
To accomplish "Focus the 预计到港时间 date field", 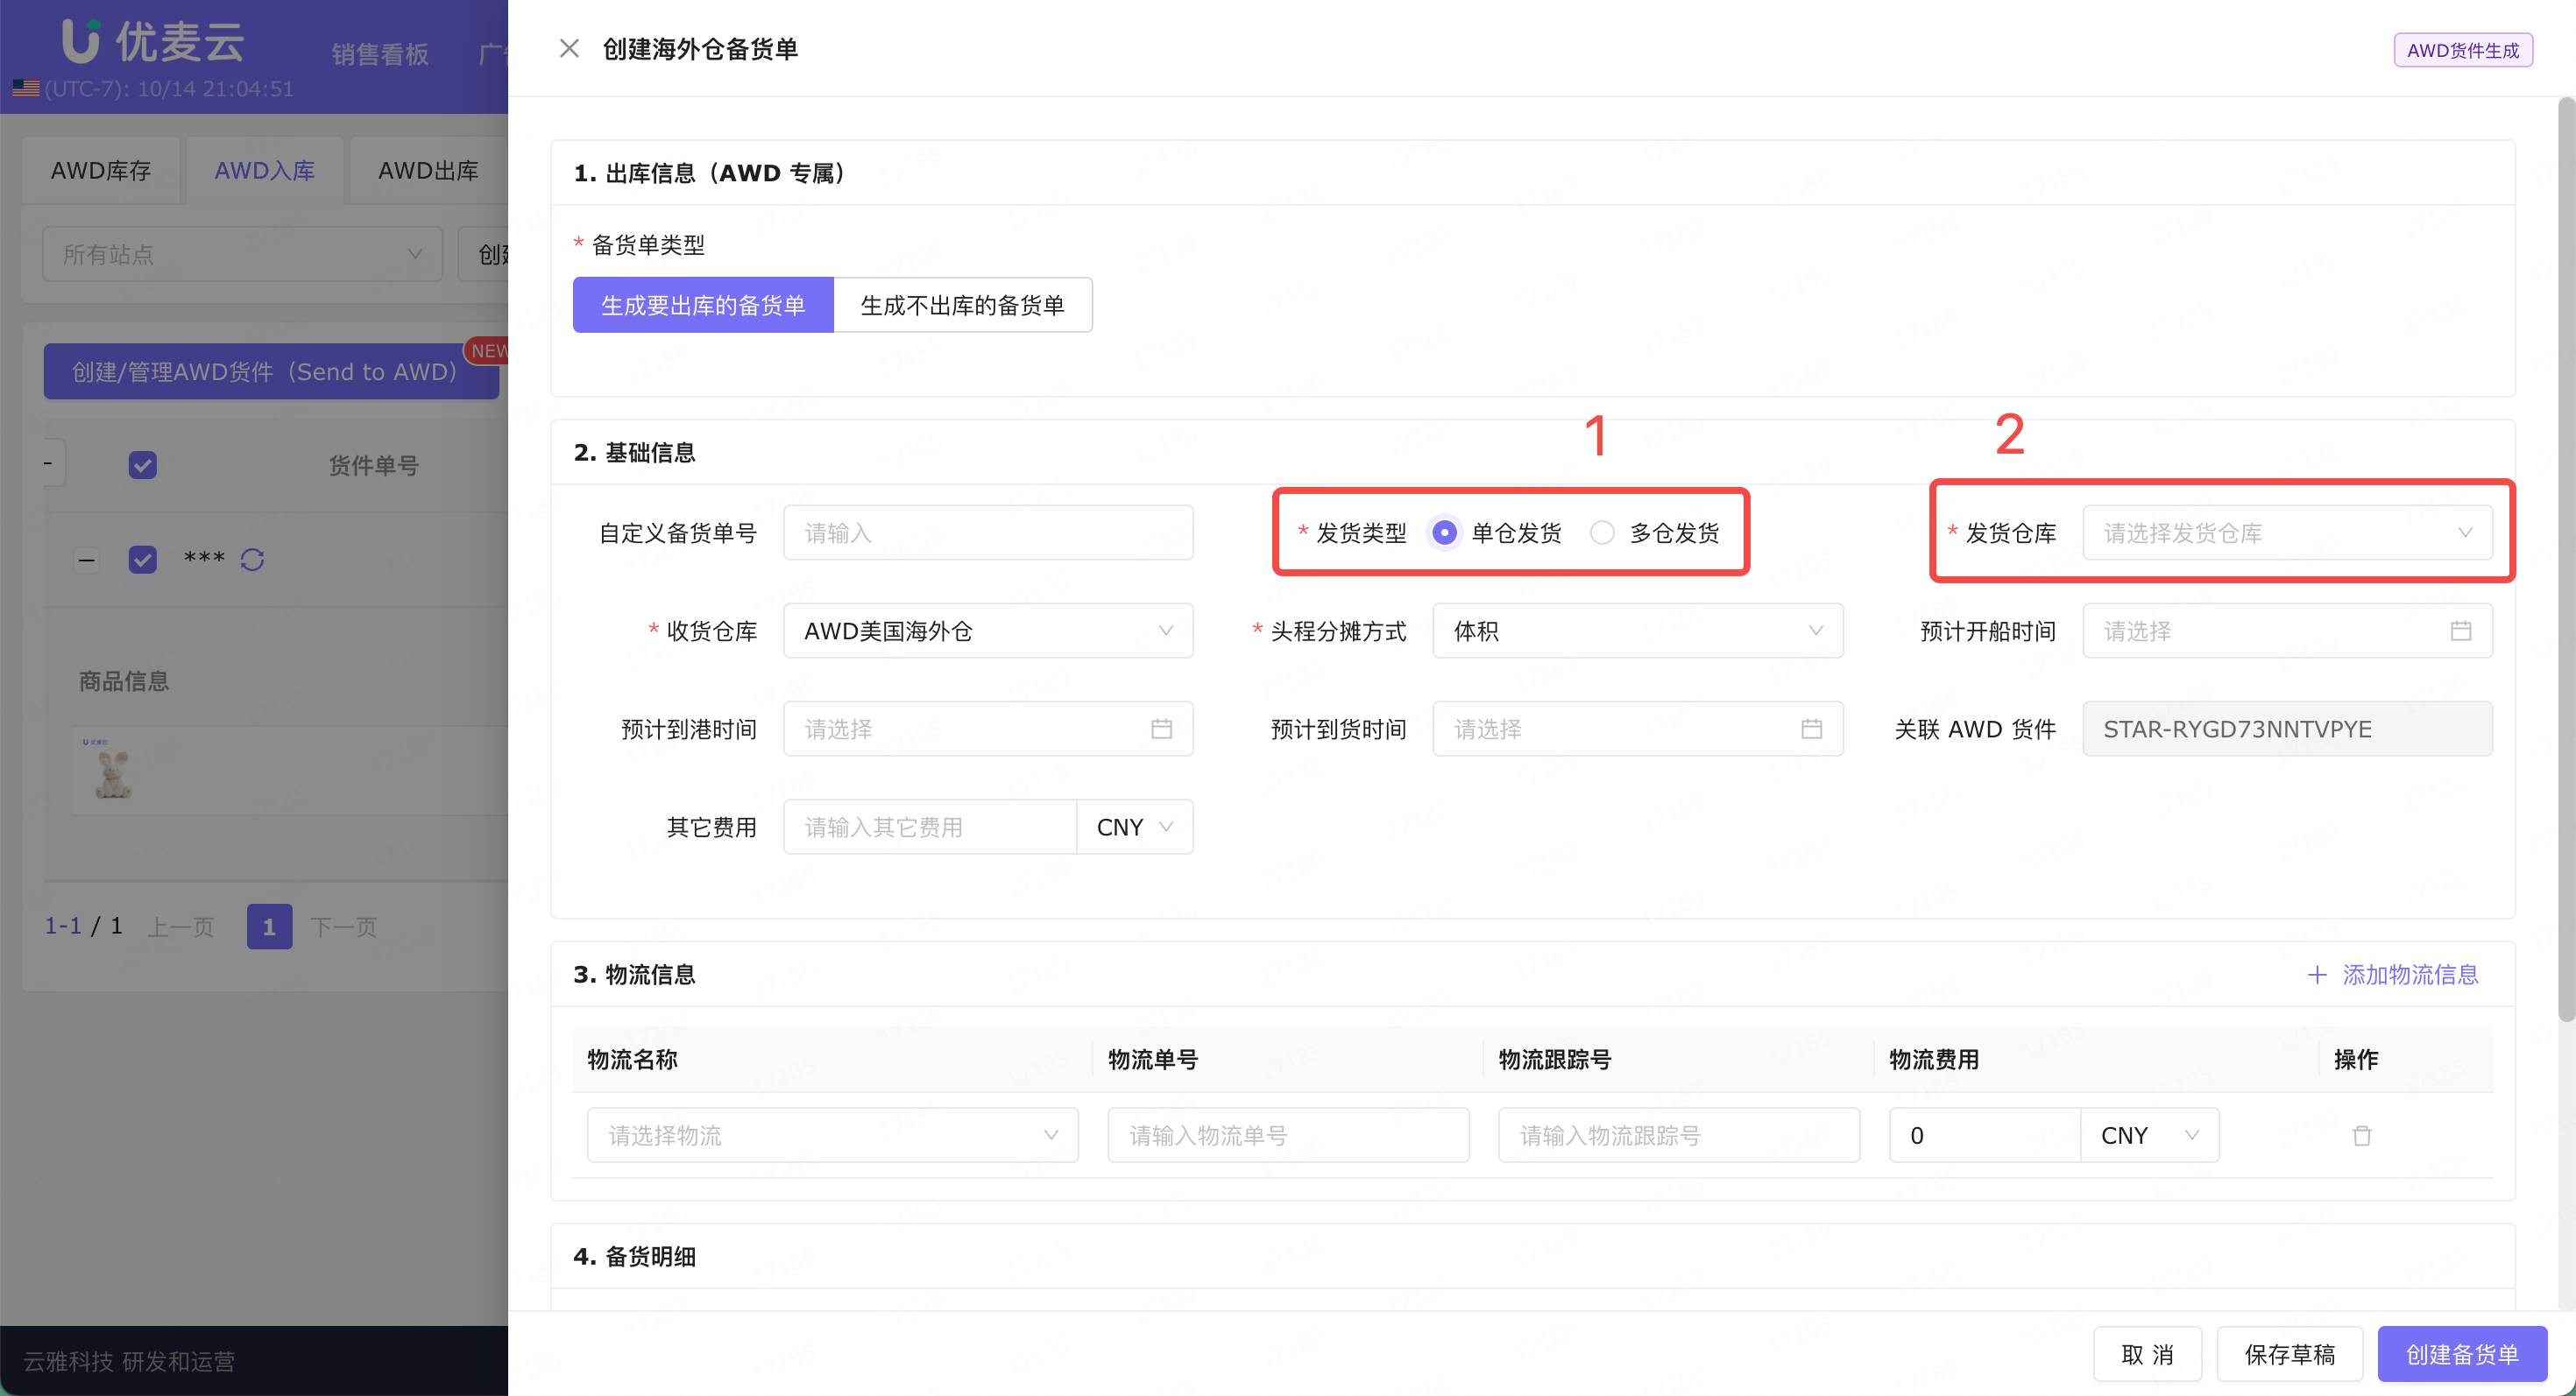I will 988,729.
